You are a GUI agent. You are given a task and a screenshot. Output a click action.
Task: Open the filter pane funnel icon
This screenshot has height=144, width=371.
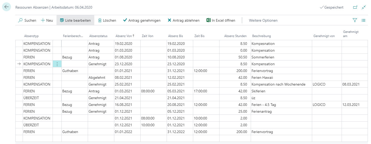(355, 20)
